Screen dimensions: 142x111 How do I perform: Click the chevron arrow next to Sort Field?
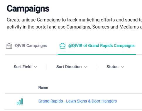pos(35,67)
